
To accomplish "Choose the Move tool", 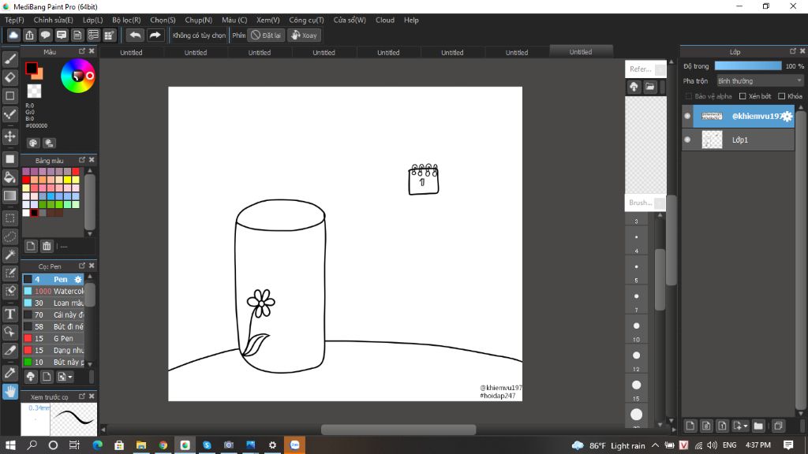I will [9, 136].
